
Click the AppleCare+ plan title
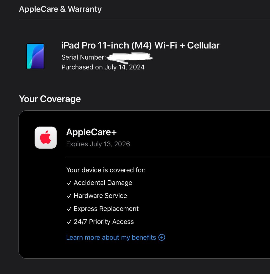pyautogui.click(x=91, y=132)
